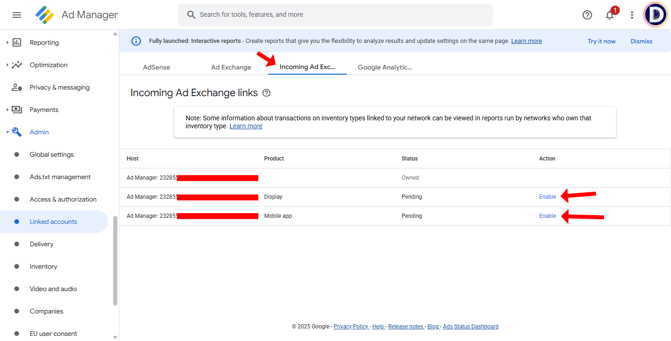Screen dimensions: 671x341
Task: Click the Action column header
Action: click(547, 159)
